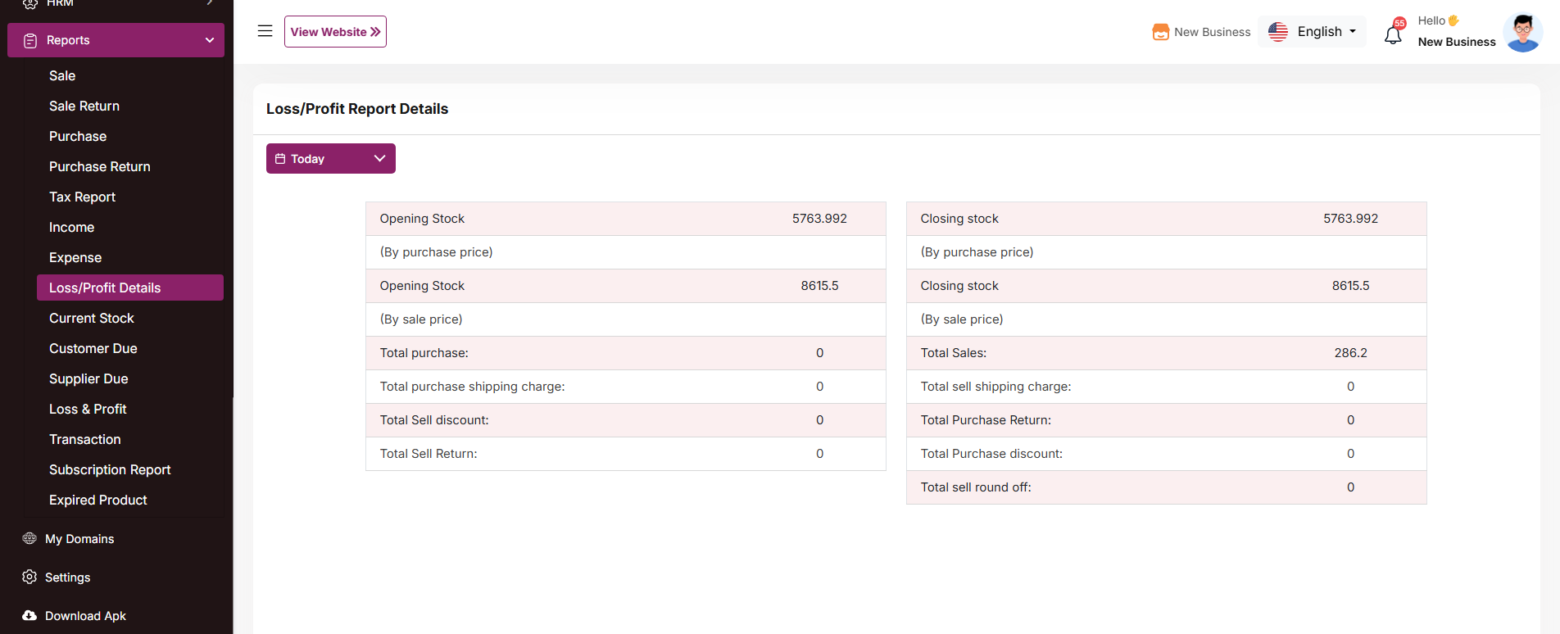Click the Download Apk cloud icon
Viewport: 1560px width, 634px height.
click(x=29, y=615)
